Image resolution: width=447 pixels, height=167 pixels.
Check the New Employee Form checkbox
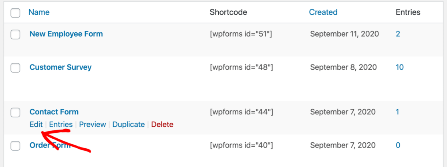point(15,35)
